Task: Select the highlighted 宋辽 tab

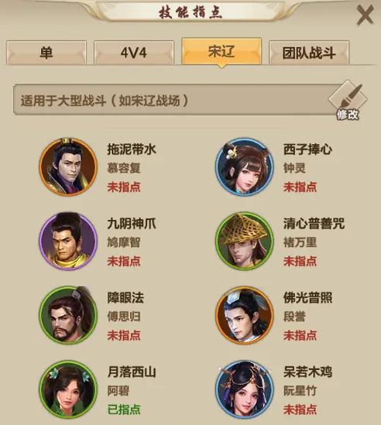Action: [x=221, y=52]
